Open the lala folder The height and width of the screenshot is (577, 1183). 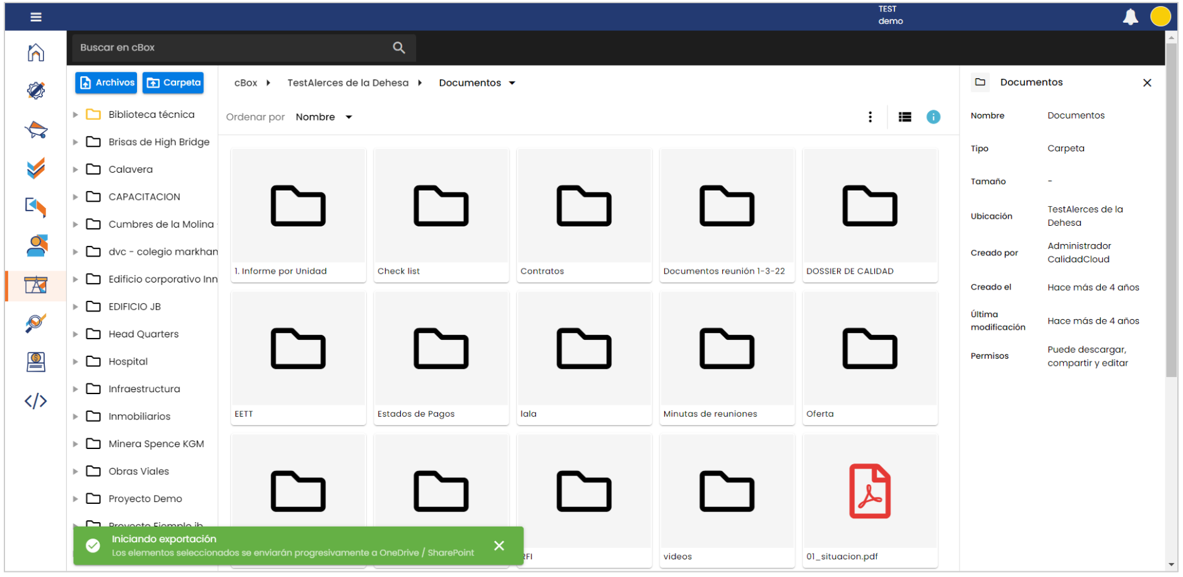[x=584, y=358]
